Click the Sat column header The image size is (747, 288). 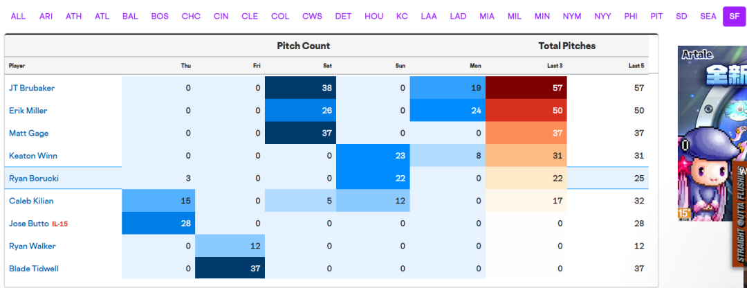click(328, 66)
